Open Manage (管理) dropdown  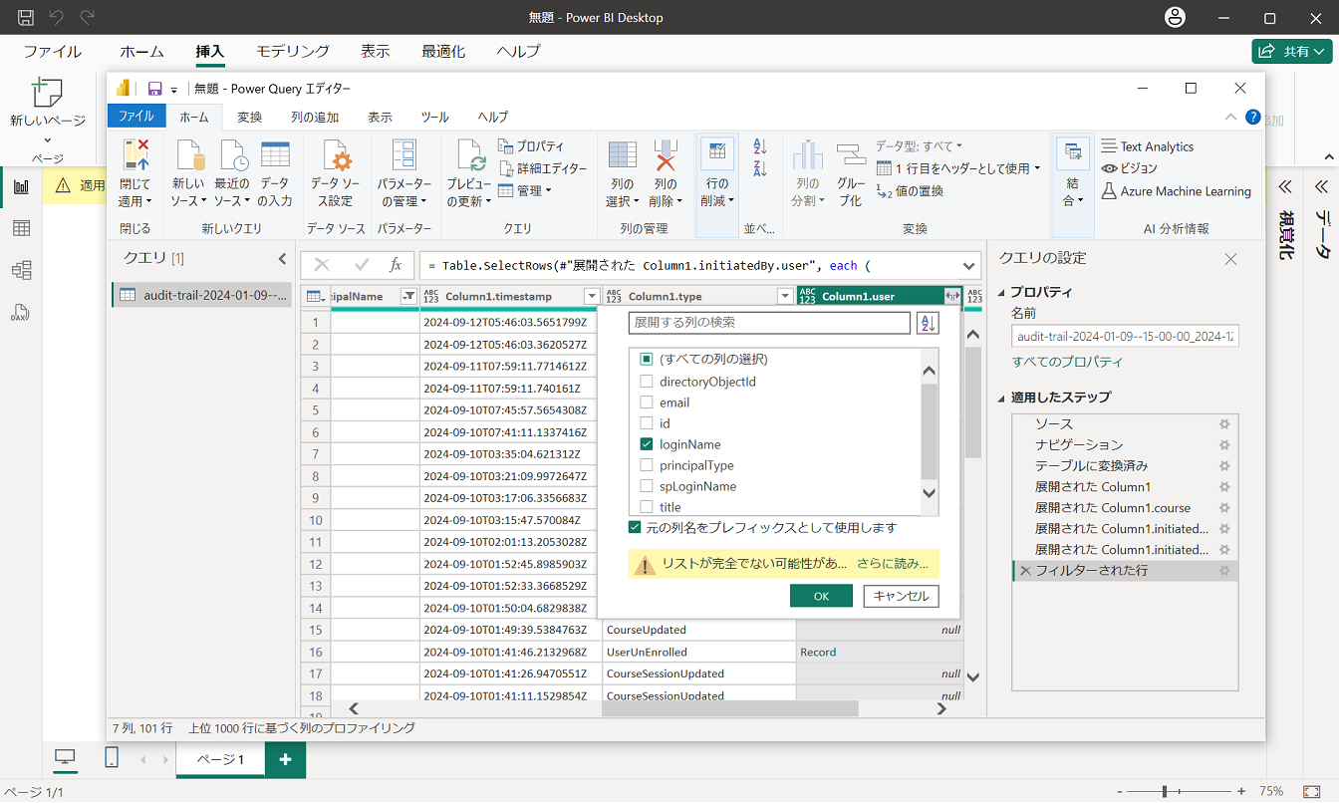tap(524, 190)
